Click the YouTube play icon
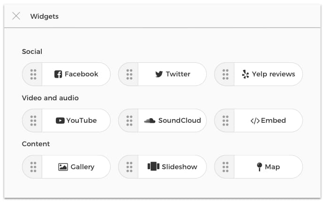The image size is (325, 202). (60, 120)
